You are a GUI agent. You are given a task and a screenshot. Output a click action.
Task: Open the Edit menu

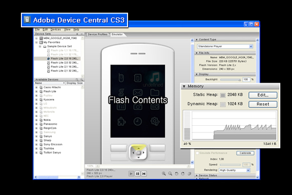[x=45, y=29]
